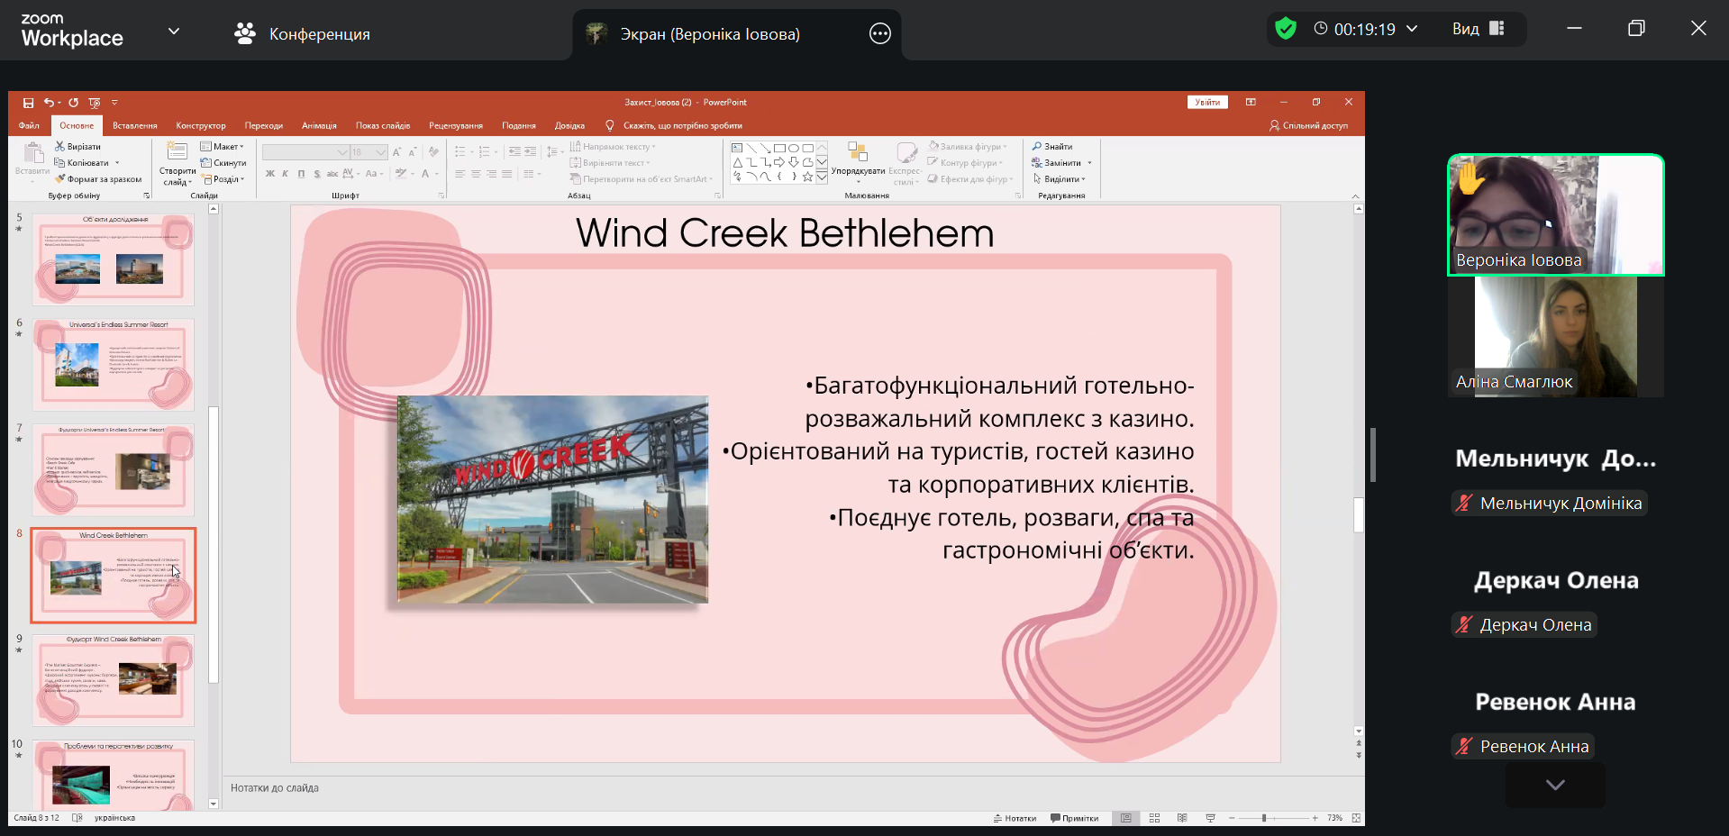Click the Undo arrow icon
The image size is (1729, 836).
[49, 103]
